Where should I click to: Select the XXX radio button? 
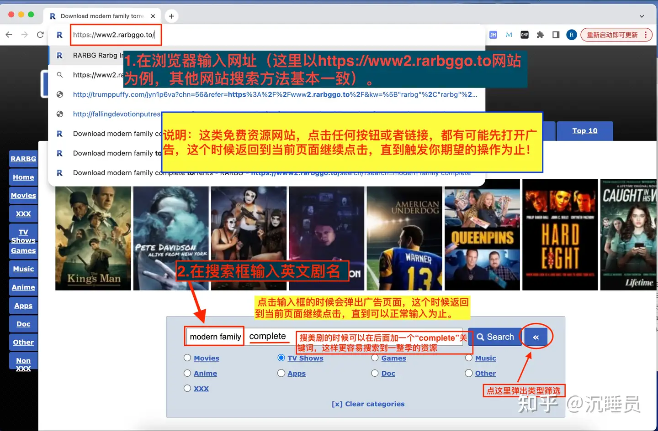[187, 388]
